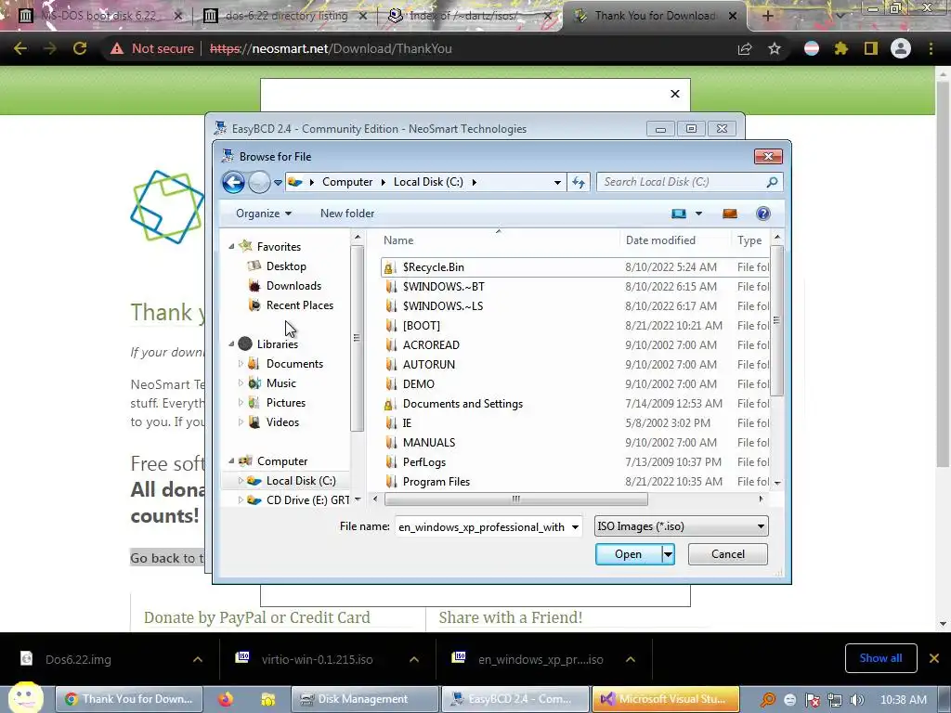Select the Pictures library
The image size is (951, 713).
pos(286,403)
